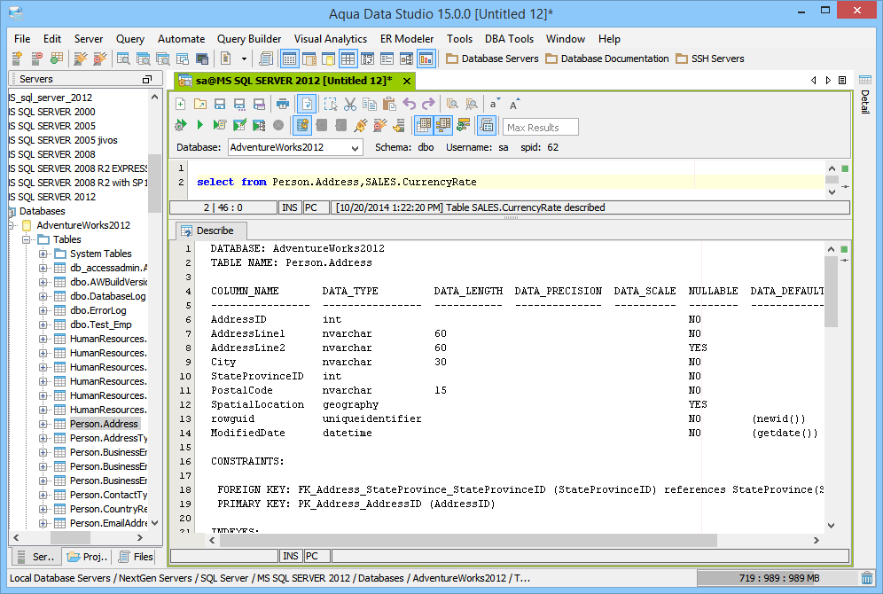Screen dimensions: 883x594
Task: Click the garbage collection trash icon
Action: coord(866,578)
